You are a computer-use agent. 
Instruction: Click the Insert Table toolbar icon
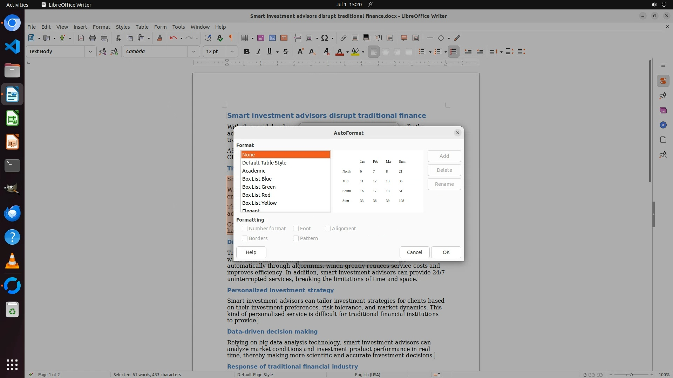coord(245,38)
